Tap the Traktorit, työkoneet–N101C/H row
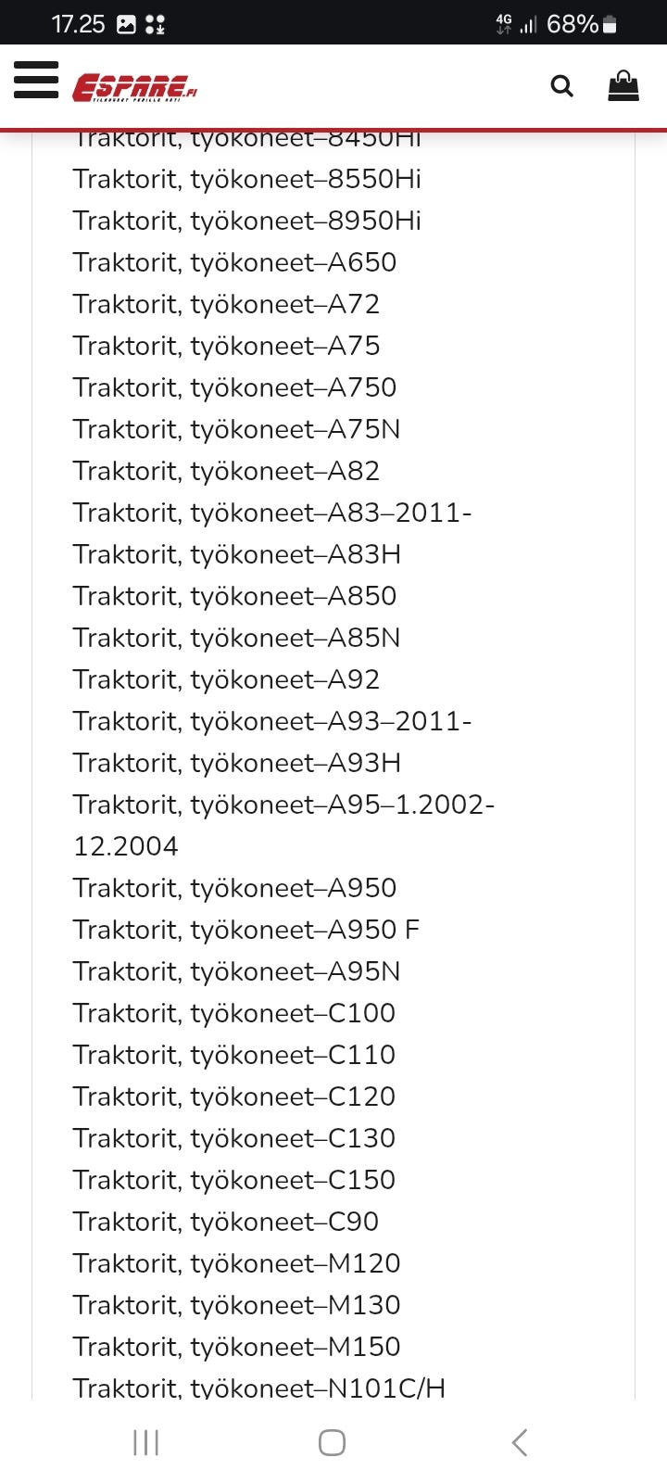Image resolution: width=667 pixels, height=1483 pixels. pyautogui.click(x=258, y=1388)
